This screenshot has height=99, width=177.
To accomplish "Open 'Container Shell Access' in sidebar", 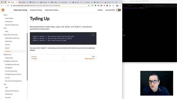I will tap(12, 25).
